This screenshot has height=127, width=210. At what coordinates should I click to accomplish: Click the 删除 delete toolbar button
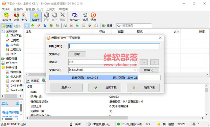(x=62, y=17)
